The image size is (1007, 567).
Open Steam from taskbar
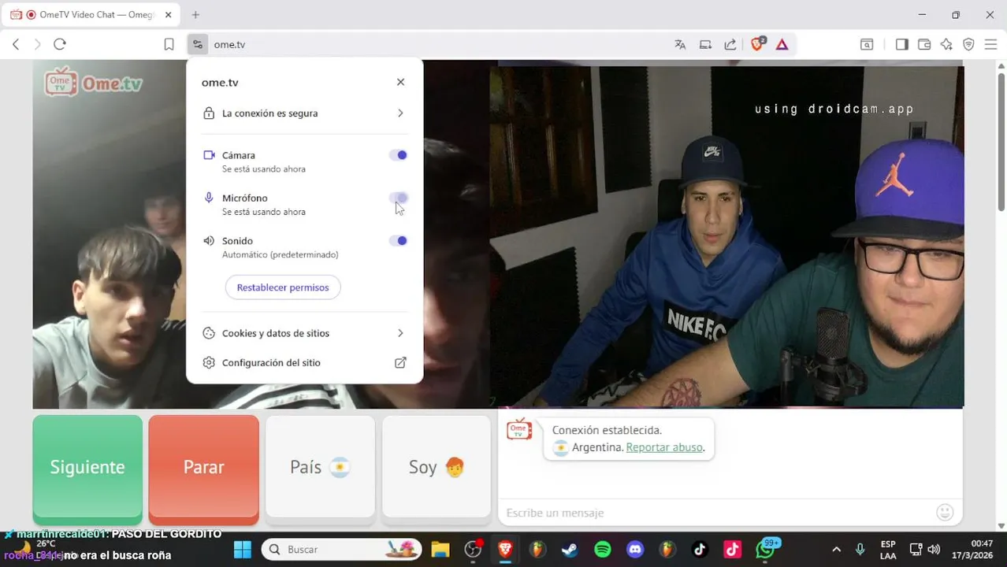(569, 550)
